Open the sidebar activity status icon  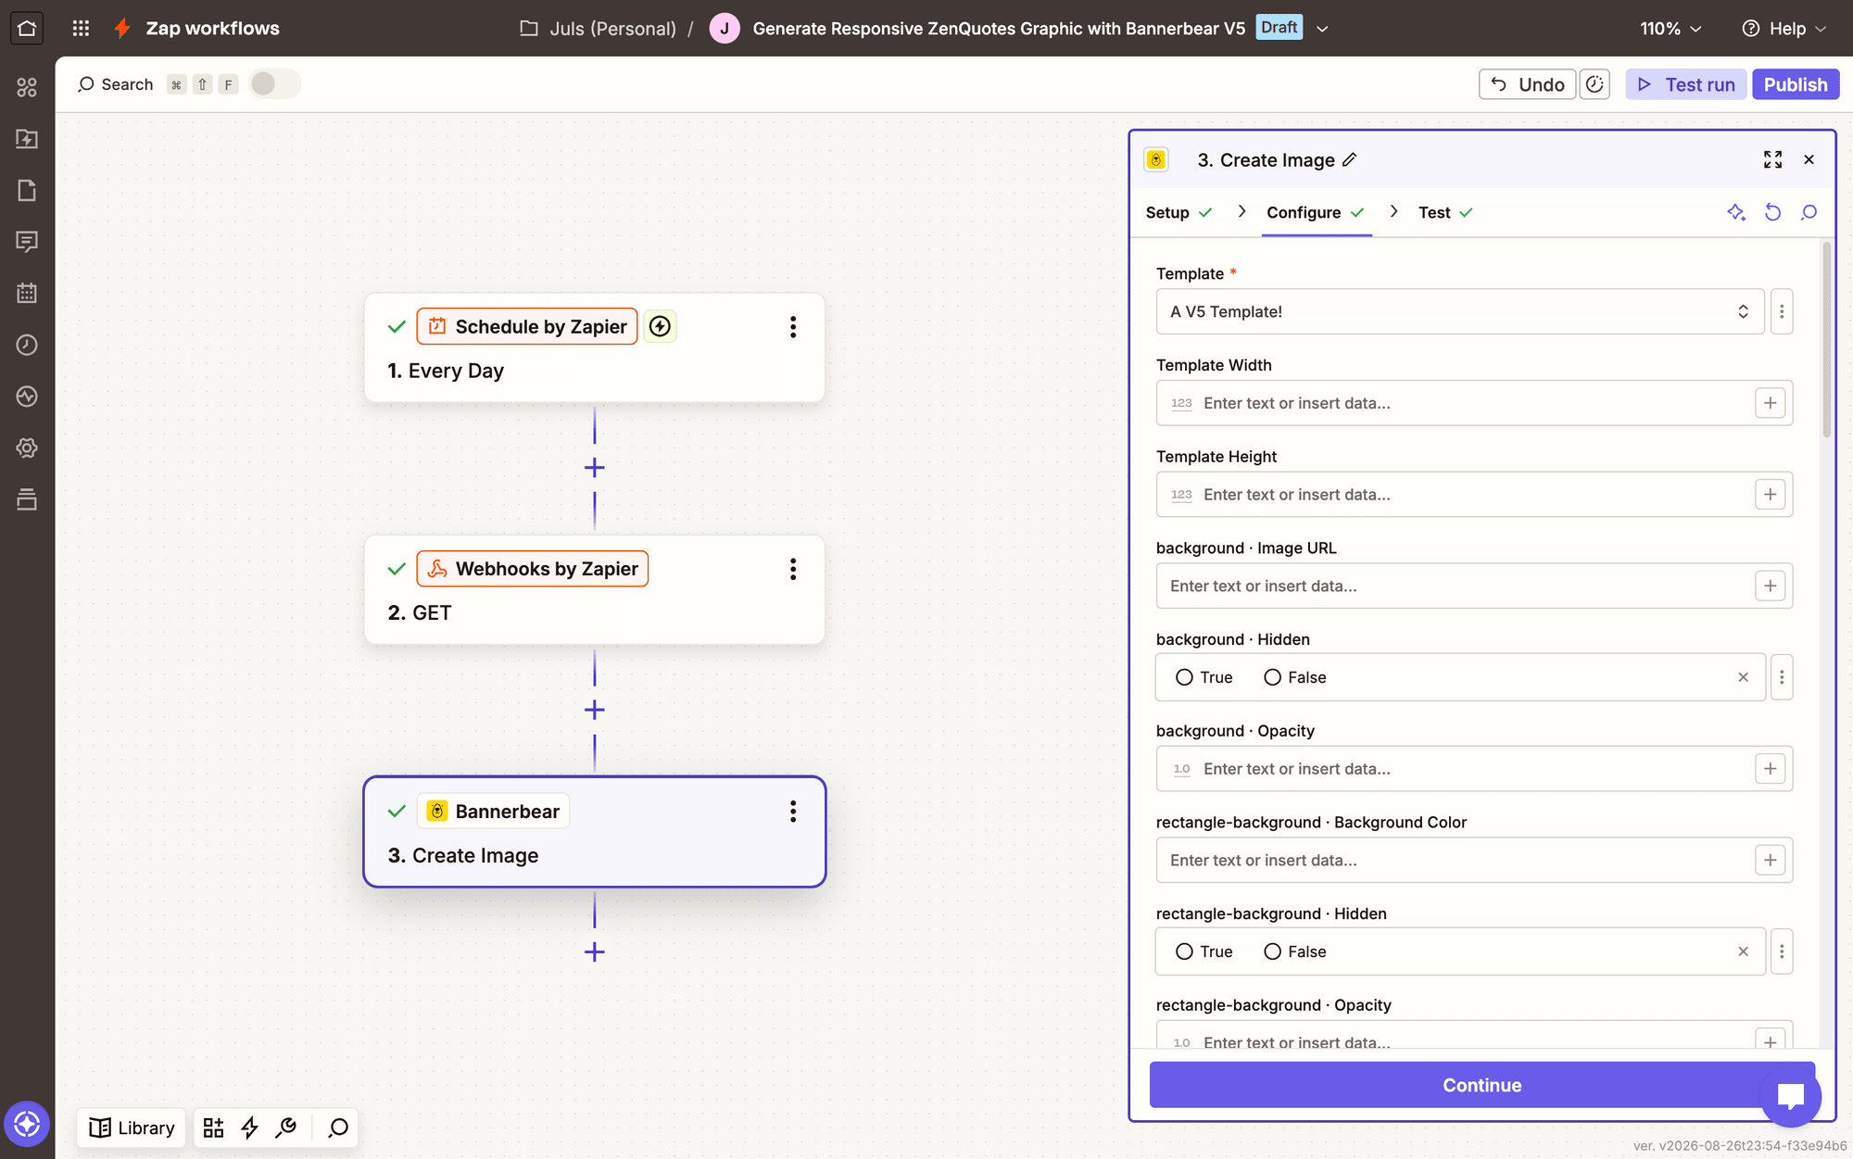[27, 397]
